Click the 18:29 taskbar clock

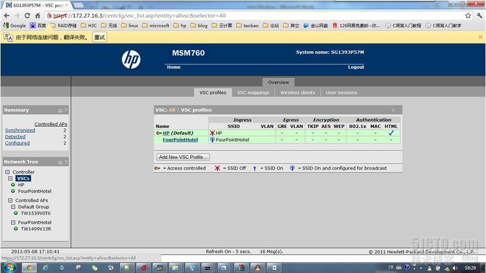pos(470,268)
